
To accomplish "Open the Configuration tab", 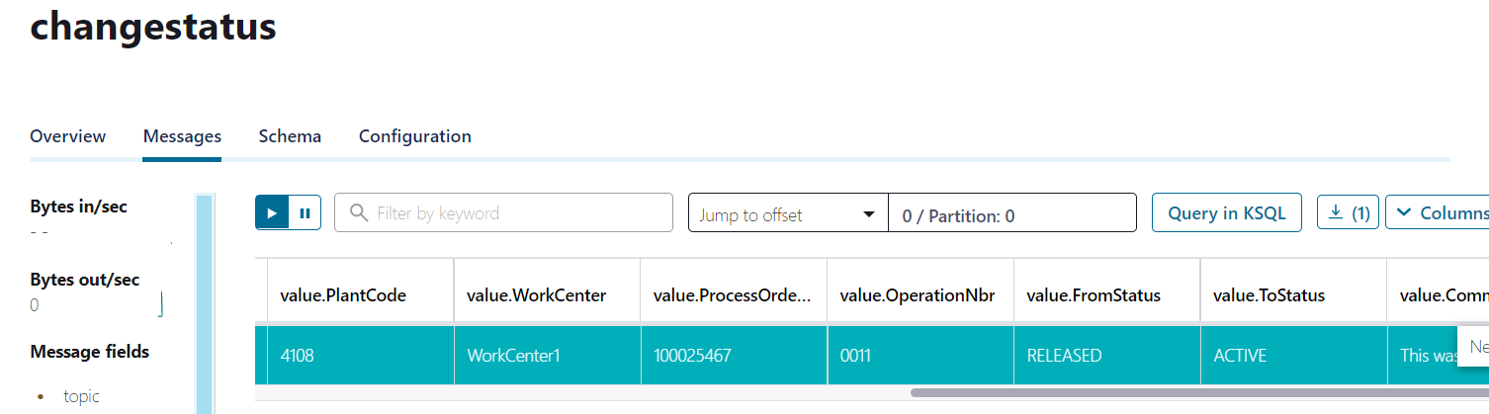I will tap(414, 136).
